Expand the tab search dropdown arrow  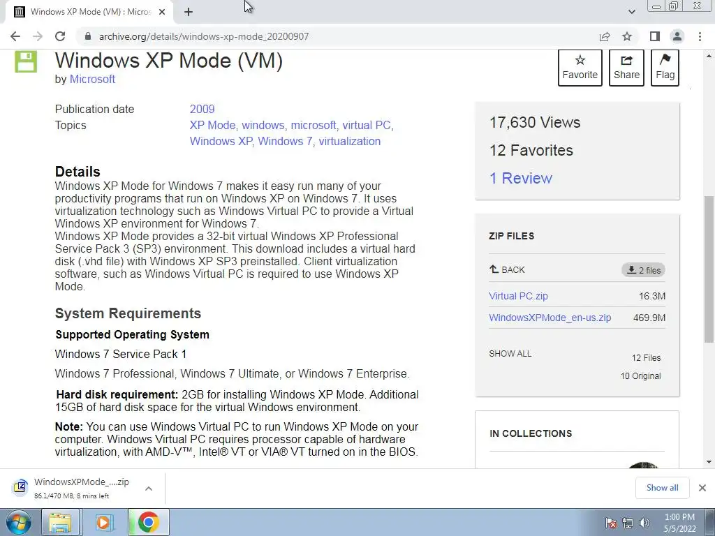point(631,13)
